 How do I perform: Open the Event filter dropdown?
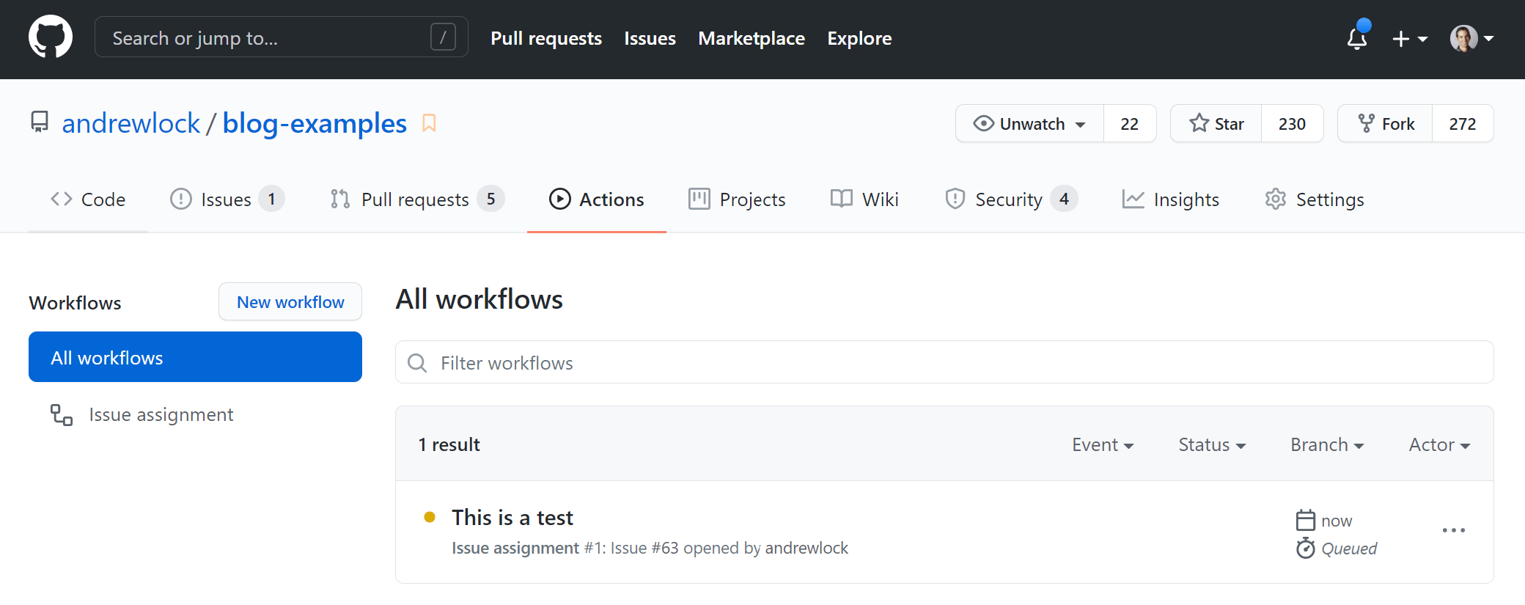pyautogui.click(x=1103, y=444)
